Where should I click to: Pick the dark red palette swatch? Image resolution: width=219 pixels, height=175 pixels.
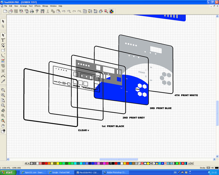[x=43, y=163]
